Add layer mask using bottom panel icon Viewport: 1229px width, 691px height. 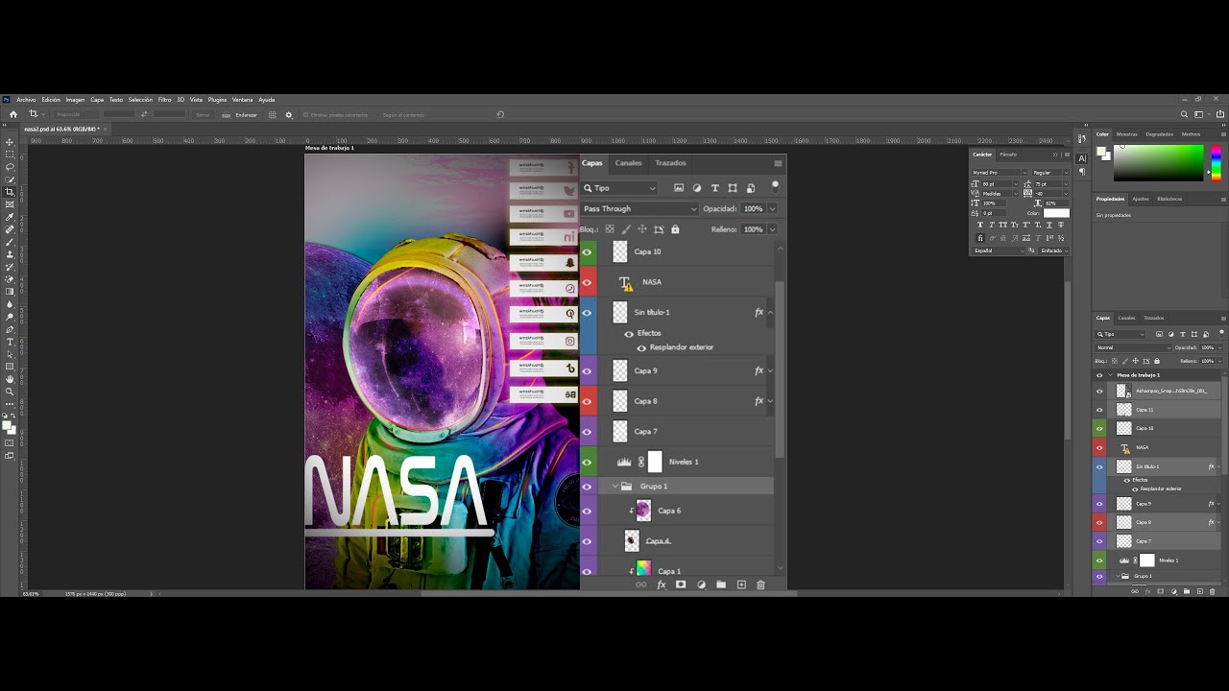point(681,584)
